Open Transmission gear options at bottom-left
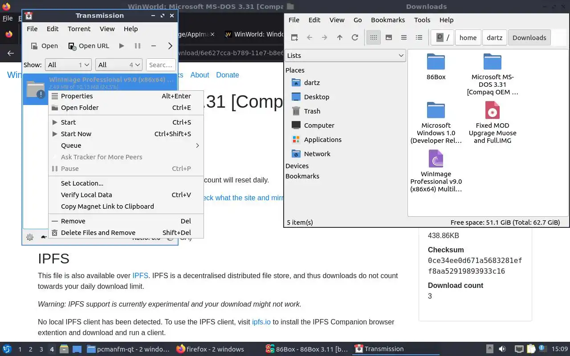 pyautogui.click(x=30, y=237)
